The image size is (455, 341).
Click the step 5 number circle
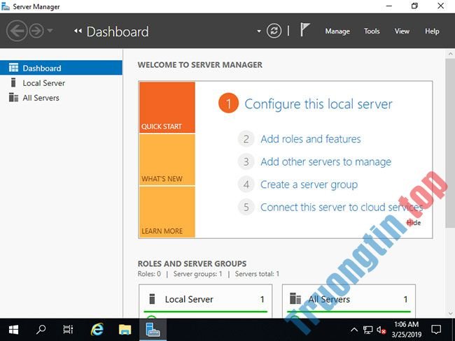pos(246,207)
